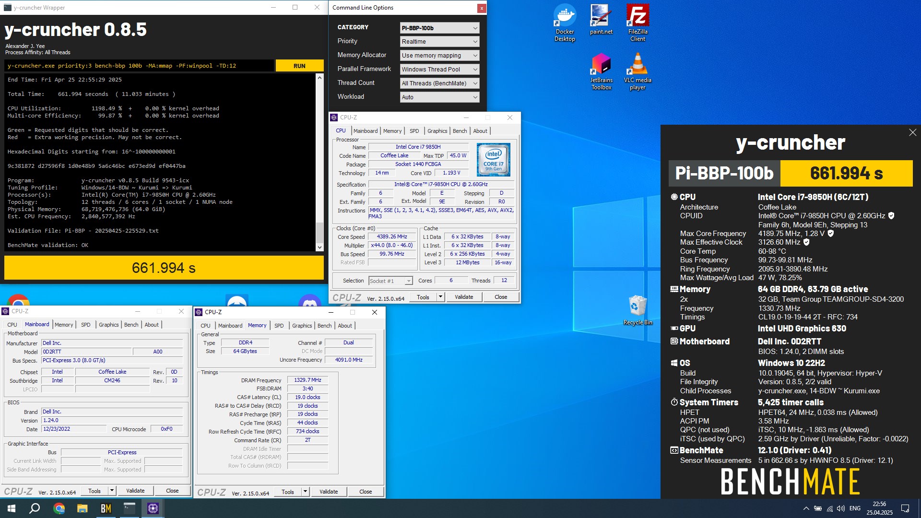This screenshot has height=518, width=921.
Task: Switch to the console window in the taskbar
Action: click(130, 508)
